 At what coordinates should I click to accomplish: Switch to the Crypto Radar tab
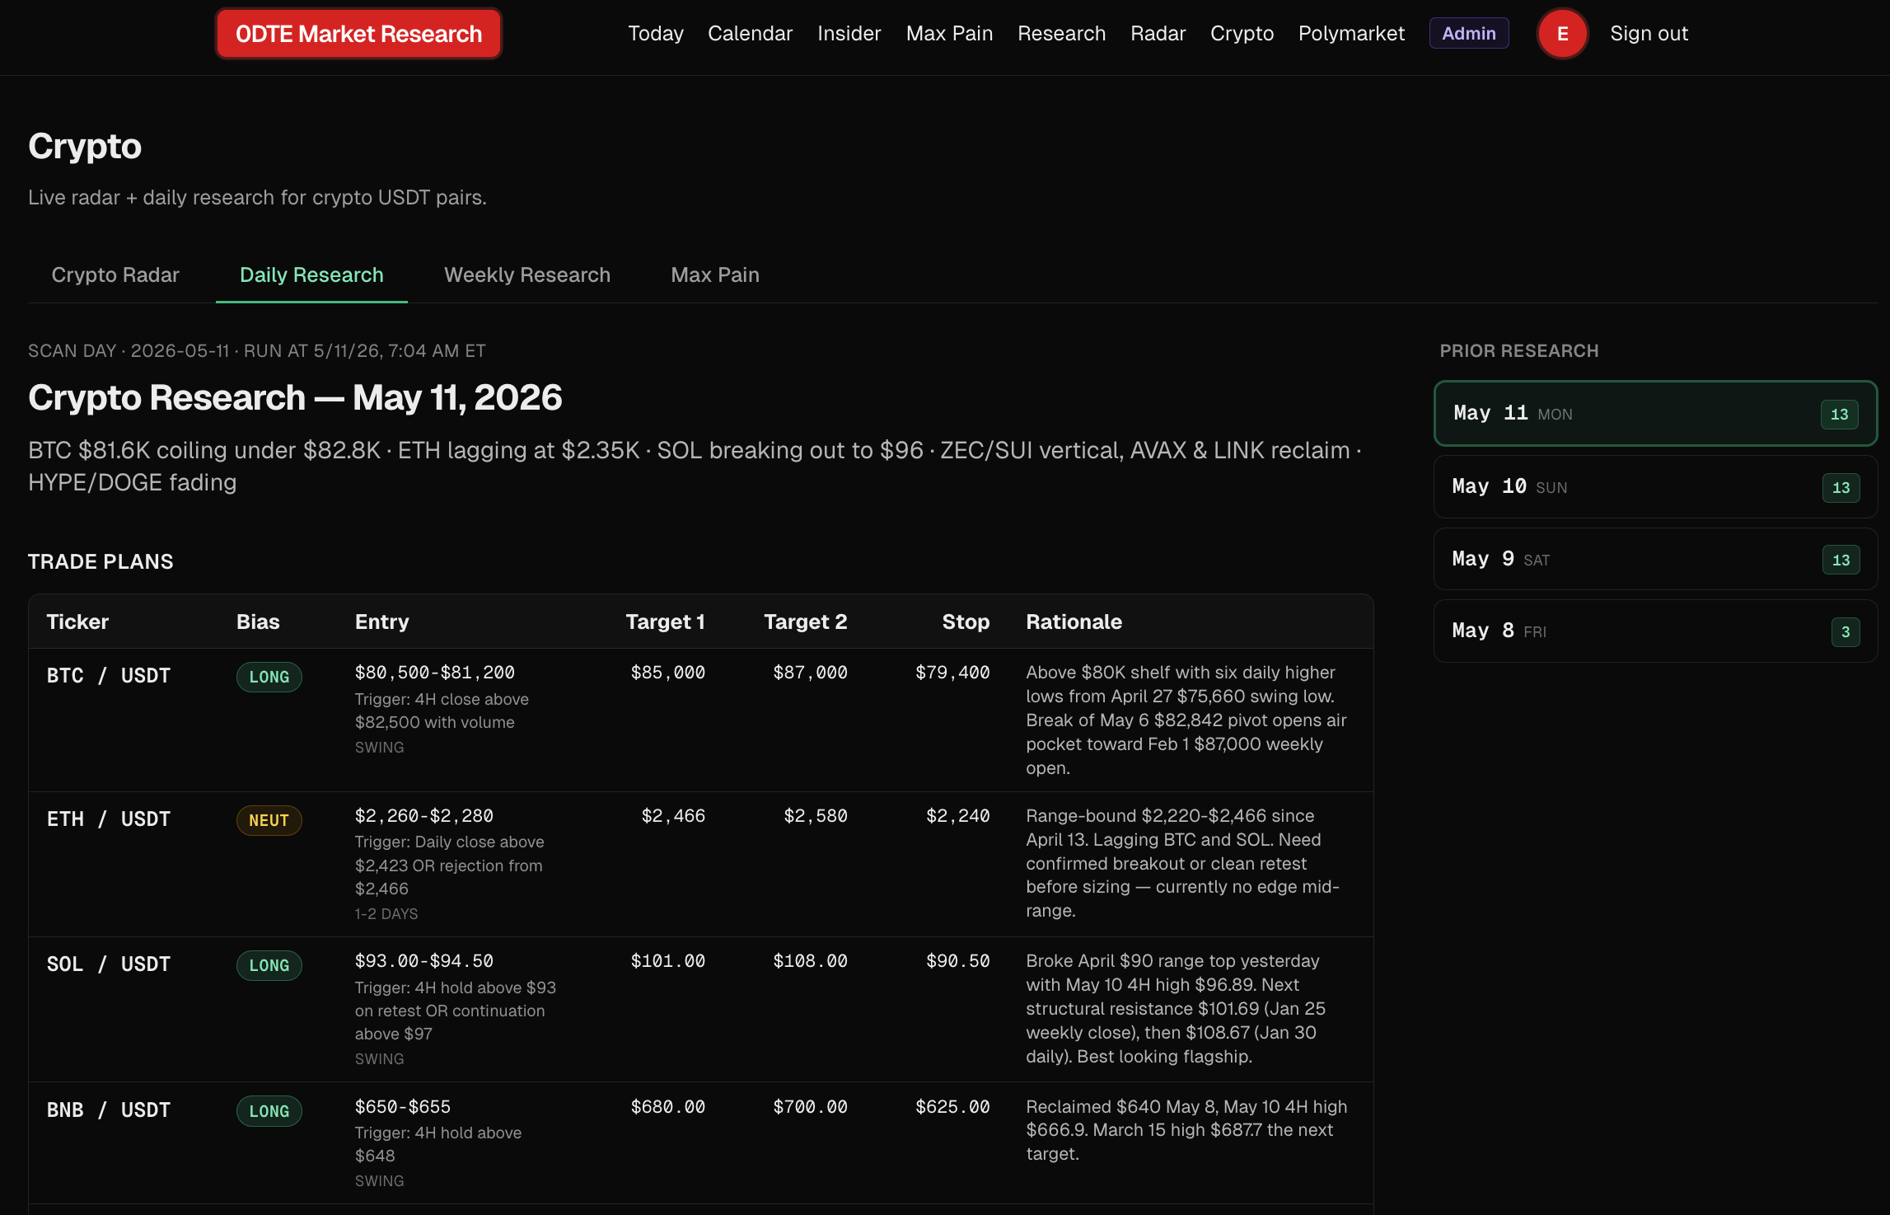click(x=115, y=275)
